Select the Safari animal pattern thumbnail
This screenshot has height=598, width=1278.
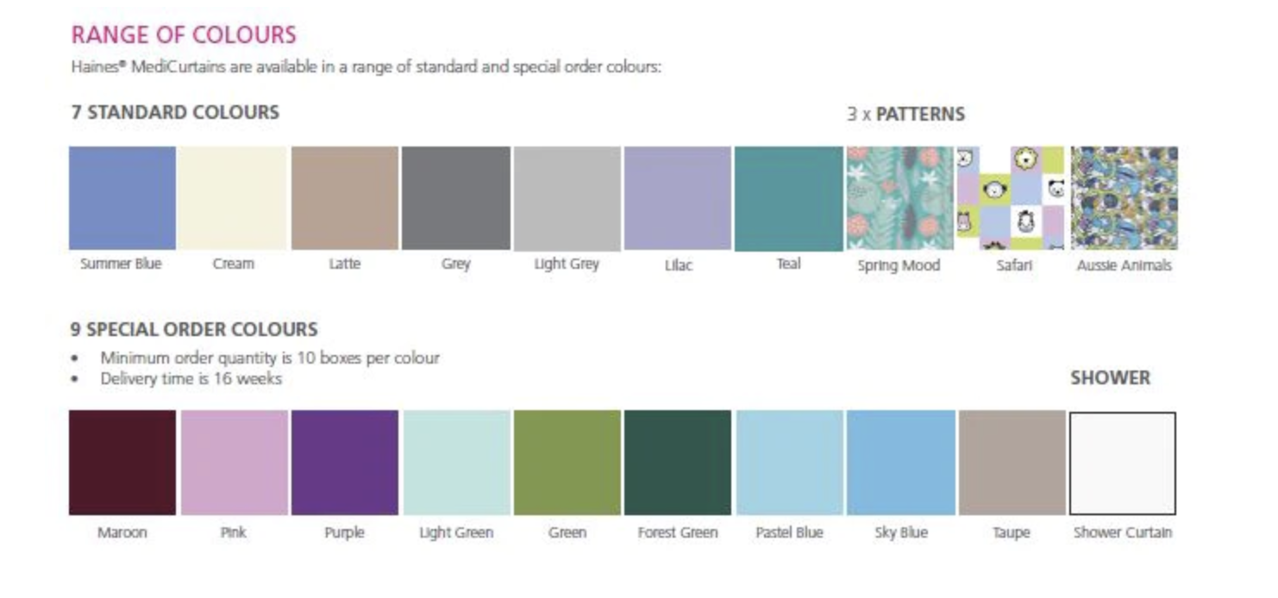1012,198
